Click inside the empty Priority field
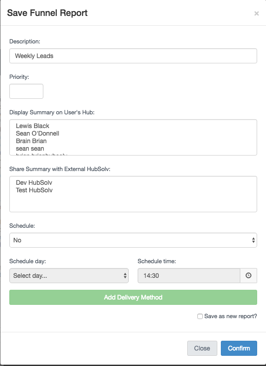 pos(26,91)
